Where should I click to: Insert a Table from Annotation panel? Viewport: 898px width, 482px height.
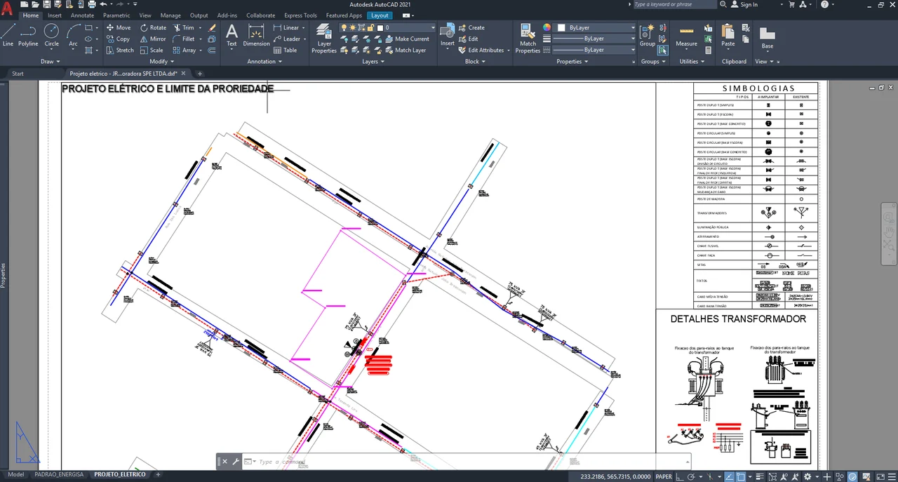point(285,51)
